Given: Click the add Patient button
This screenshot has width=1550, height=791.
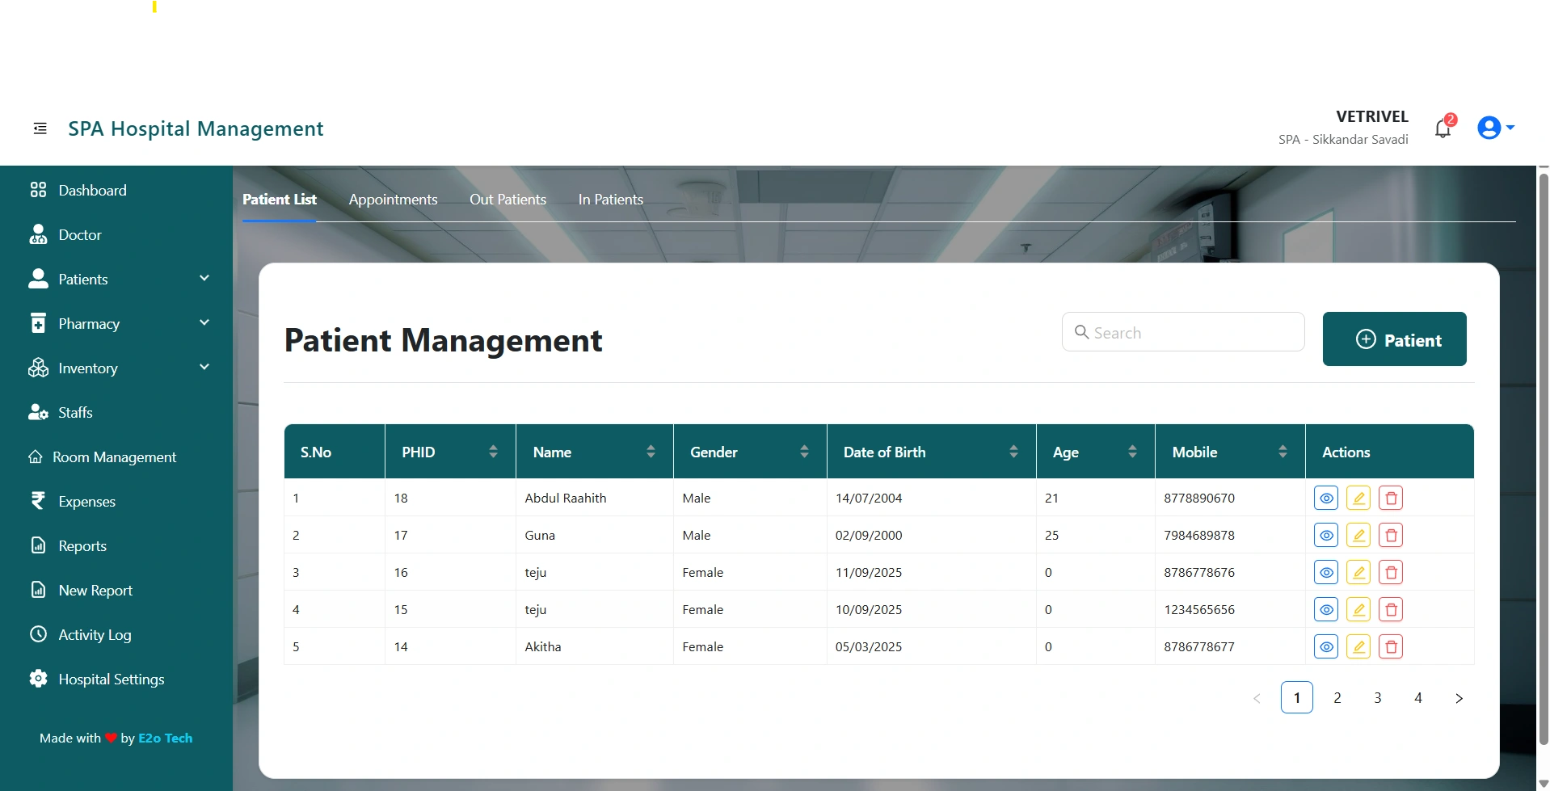Looking at the screenshot, I should pyautogui.click(x=1394, y=339).
